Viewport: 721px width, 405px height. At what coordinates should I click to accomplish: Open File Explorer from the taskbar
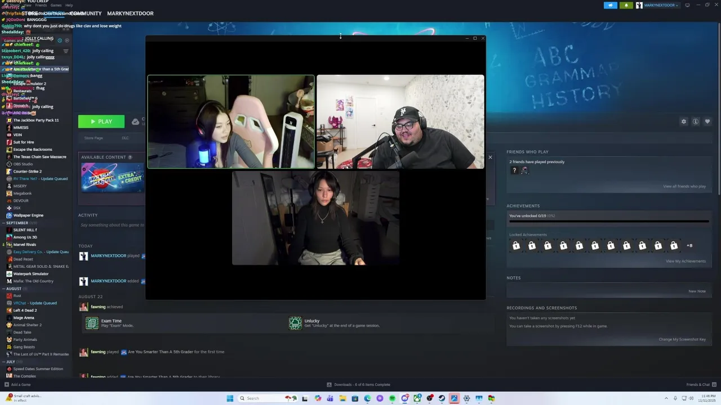[342, 398]
